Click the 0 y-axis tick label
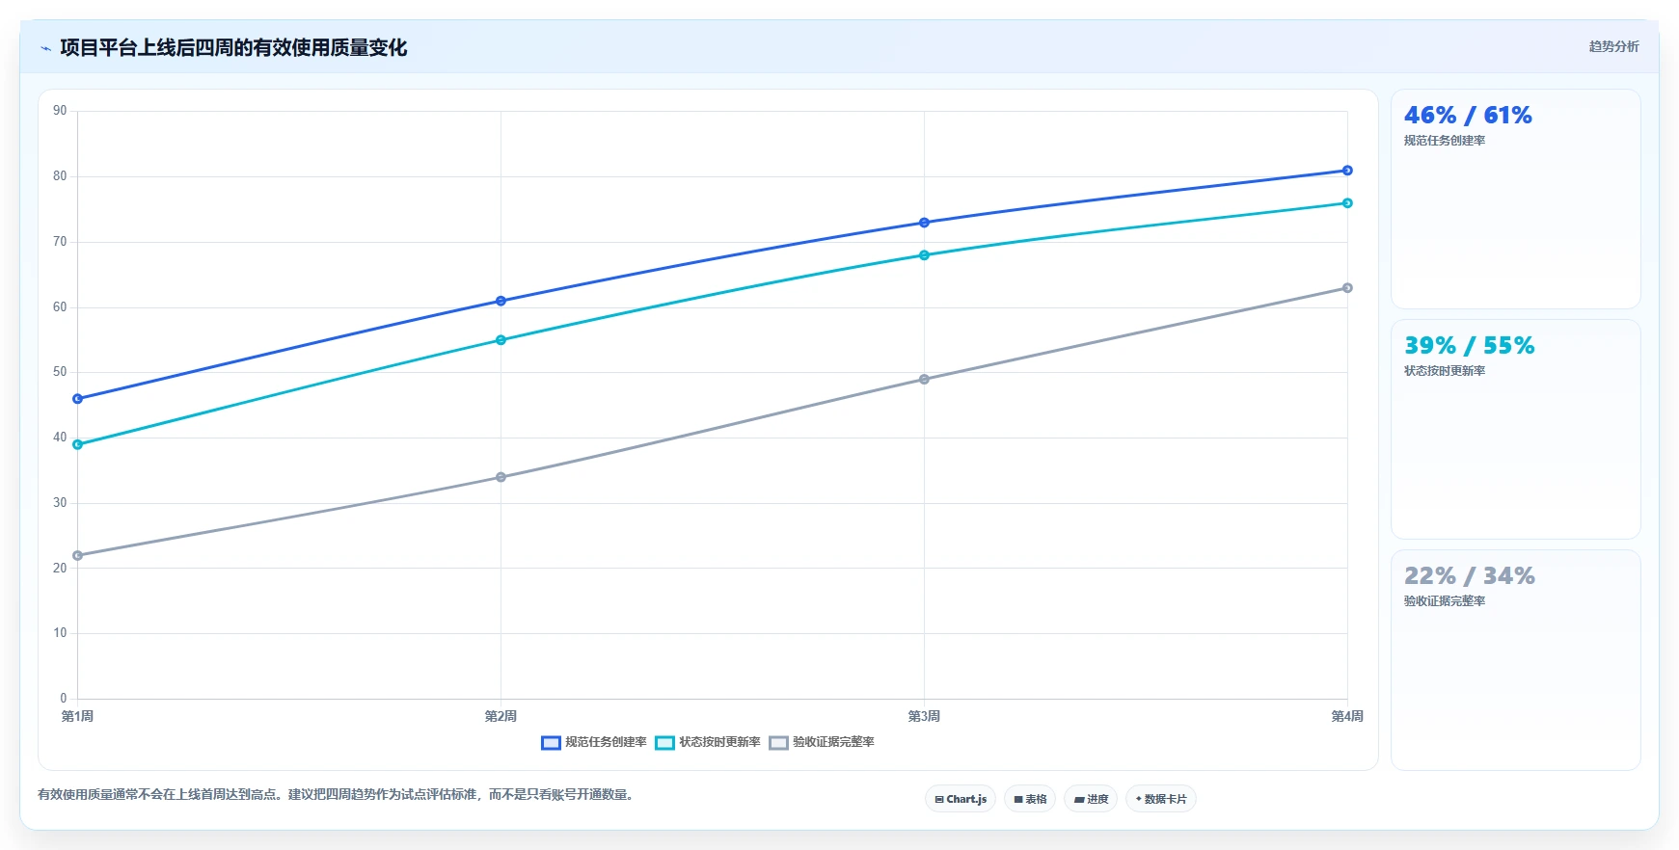1679x850 pixels. (x=64, y=699)
